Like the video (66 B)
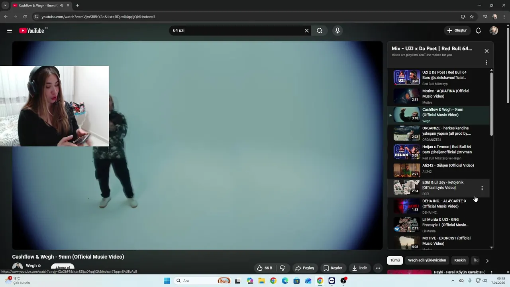 point(264,268)
